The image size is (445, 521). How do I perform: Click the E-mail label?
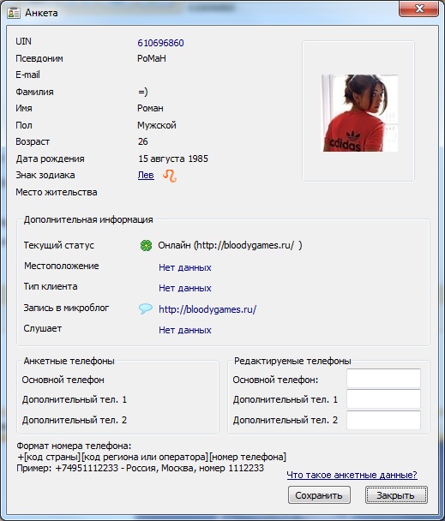(x=27, y=75)
